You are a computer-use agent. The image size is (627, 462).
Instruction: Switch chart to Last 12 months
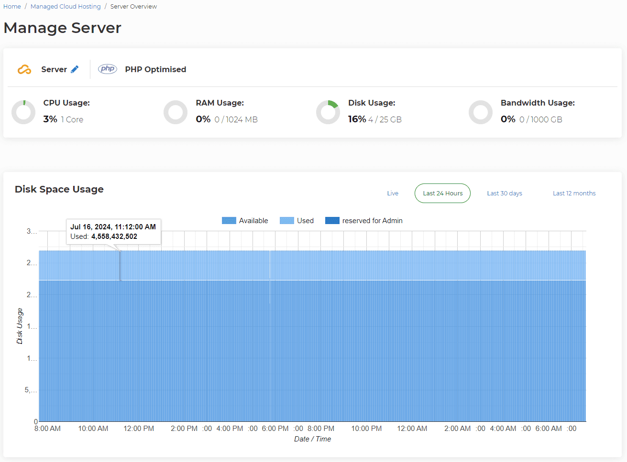click(x=574, y=193)
